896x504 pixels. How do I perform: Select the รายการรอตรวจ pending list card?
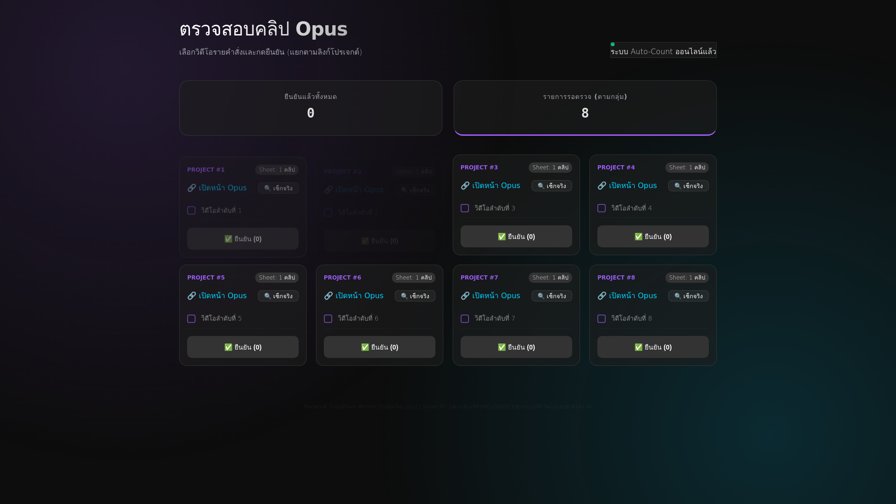point(585,108)
